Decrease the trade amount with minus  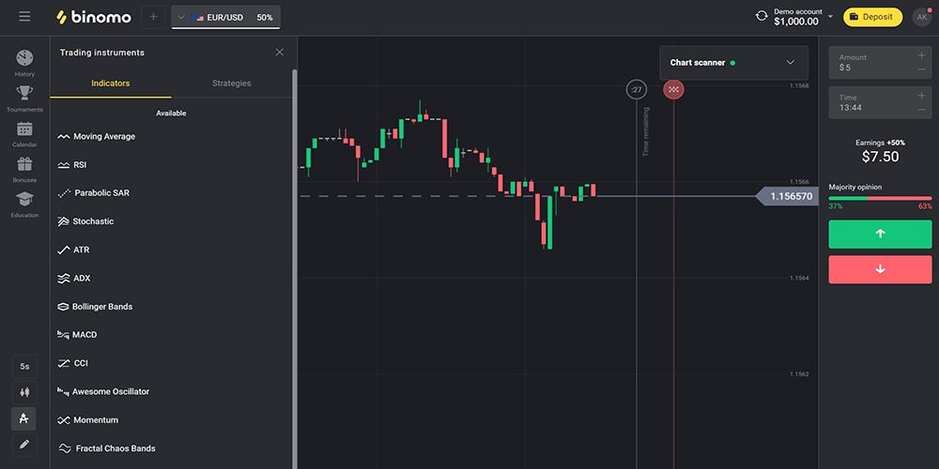click(x=922, y=70)
